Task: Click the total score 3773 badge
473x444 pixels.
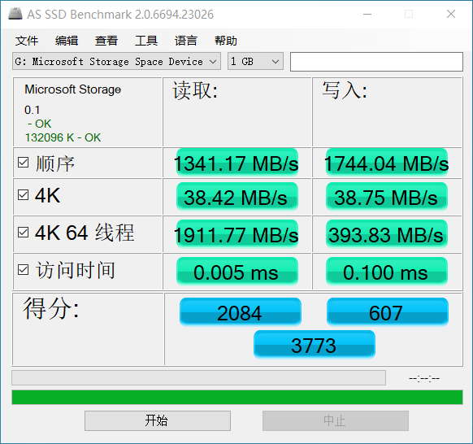Action: click(x=315, y=345)
